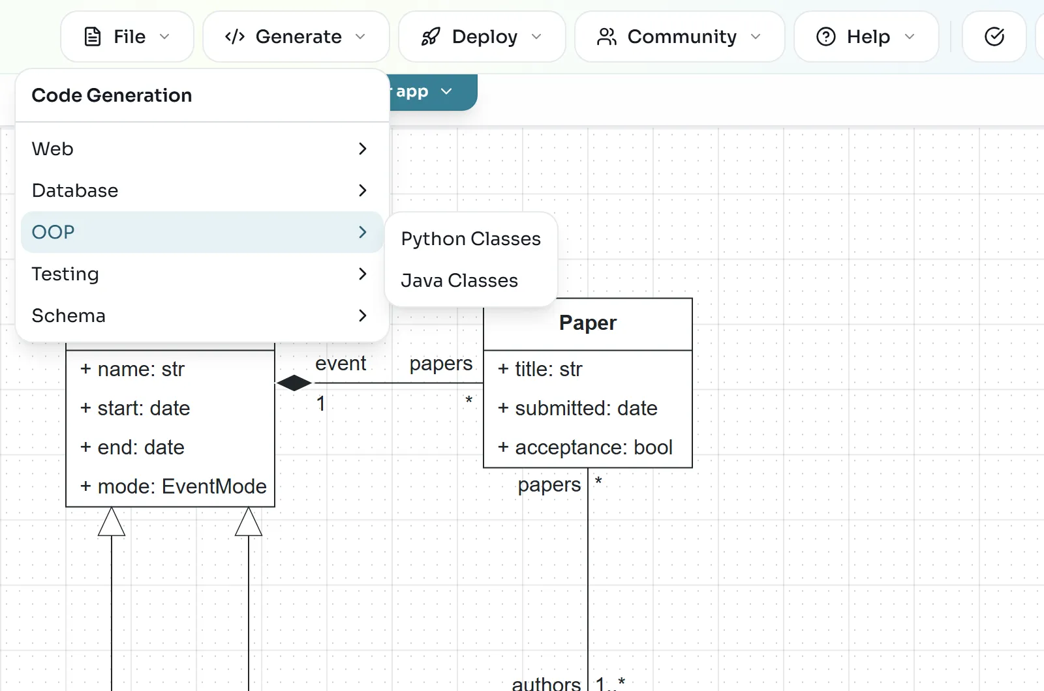Expand the app dropdown chevron
Image resolution: width=1044 pixels, height=691 pixels.
446,91
